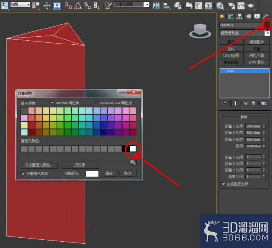
Task: Pick the black custom color swatch
Action: click(x=125, y=149)
